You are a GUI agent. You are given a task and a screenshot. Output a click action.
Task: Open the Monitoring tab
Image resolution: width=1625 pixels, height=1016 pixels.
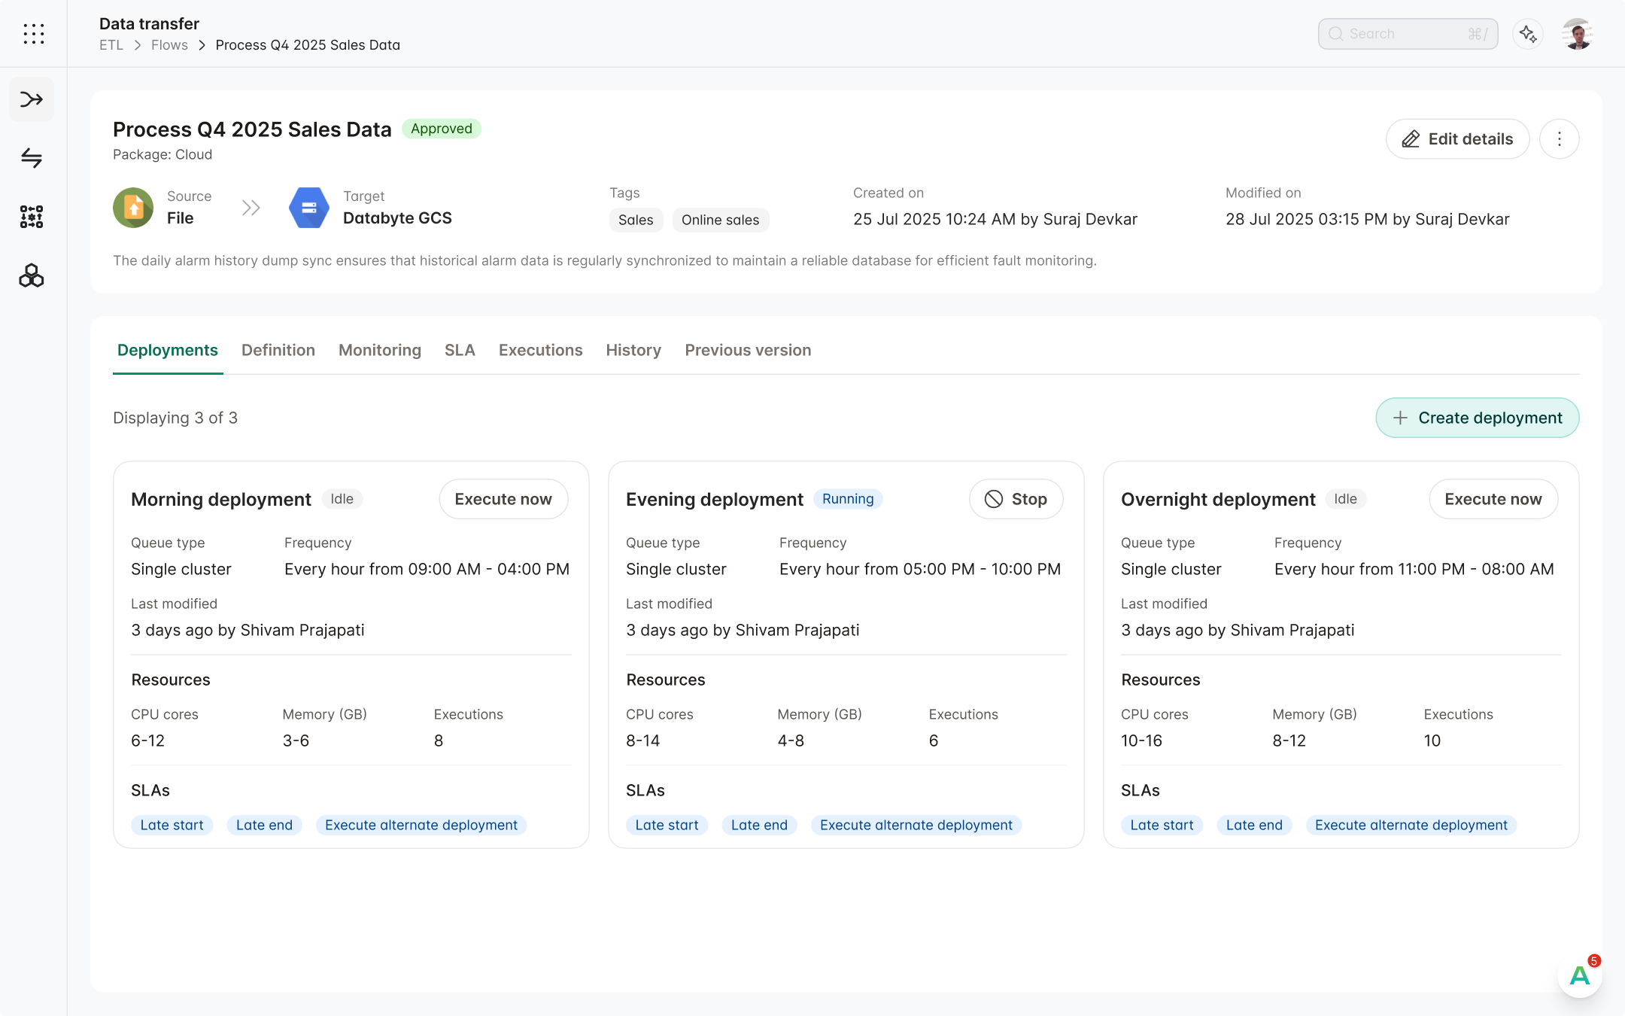(x=380, y=350)
